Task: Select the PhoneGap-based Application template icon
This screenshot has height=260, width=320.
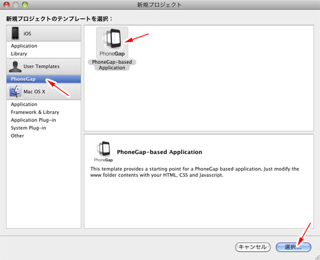Action: coord(112,43)
